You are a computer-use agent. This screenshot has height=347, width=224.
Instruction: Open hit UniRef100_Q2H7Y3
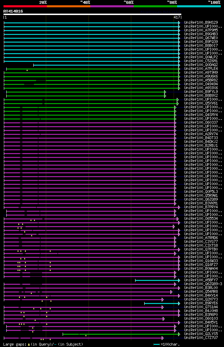tap(201, 299)
